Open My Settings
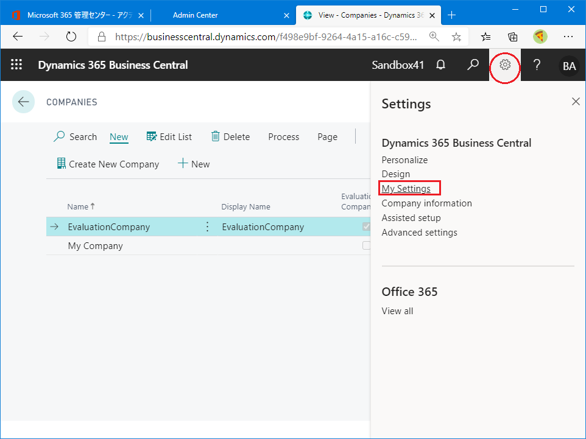Image resolution: width=586 pixels, height=439 pixels. pyautogui.click(x=406, y=188)
